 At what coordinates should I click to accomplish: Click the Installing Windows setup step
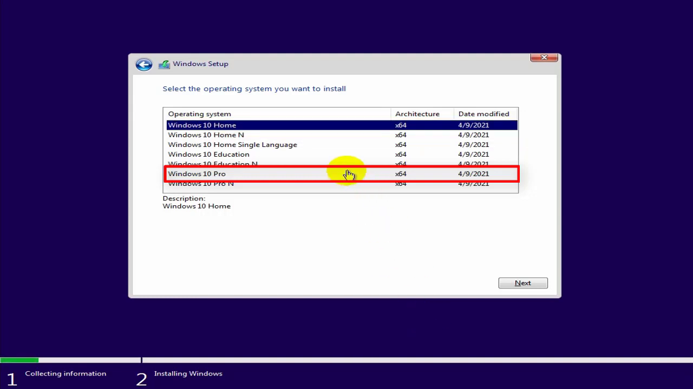pyautogui.click(x=188, y=373)
